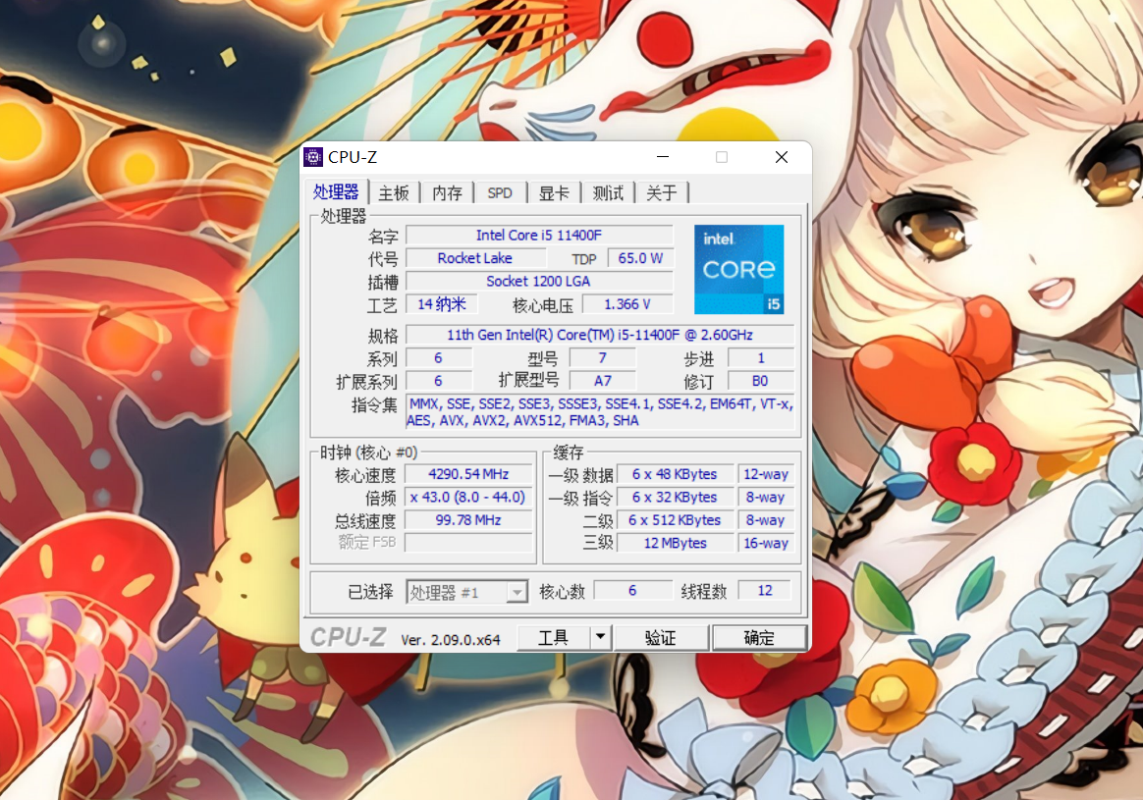
Task: Click the Intel Core i5 logo badge
Action: click(739, 270)
